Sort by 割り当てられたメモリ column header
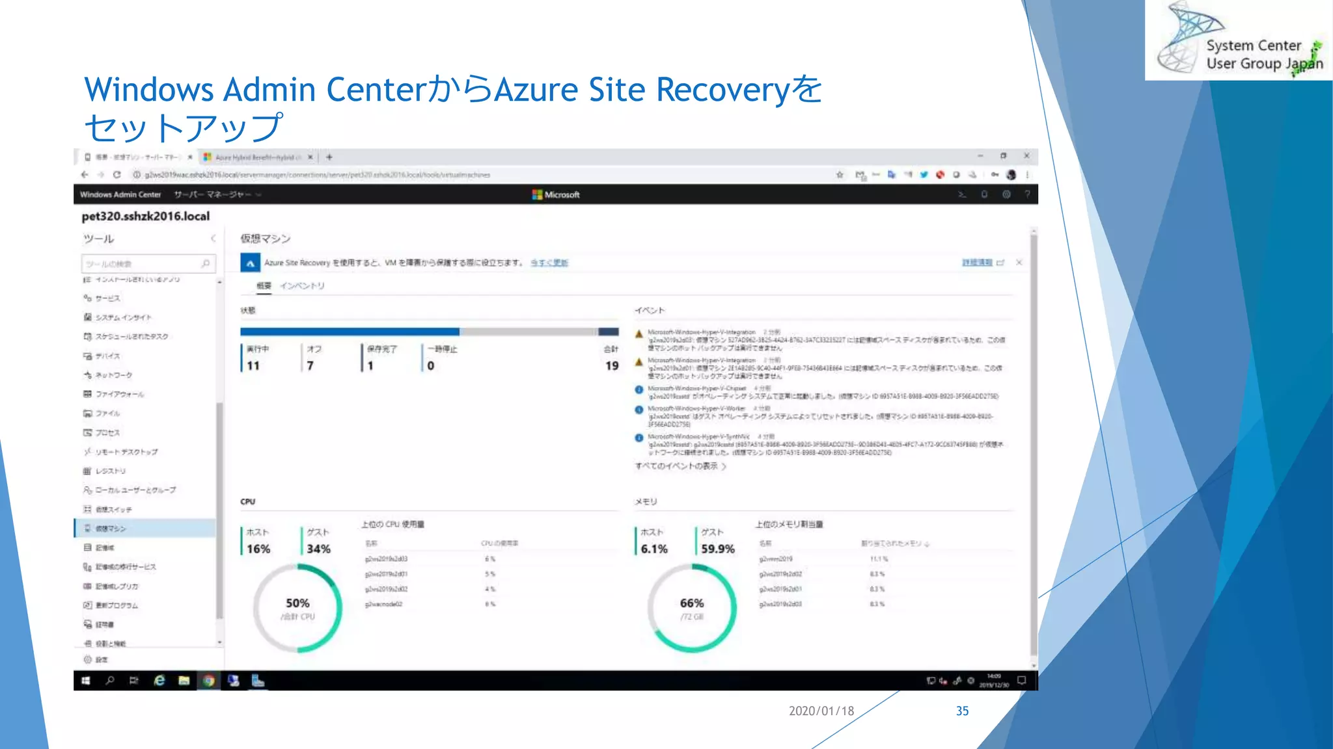The image size is (1333, 749). [x=896, y=543]
